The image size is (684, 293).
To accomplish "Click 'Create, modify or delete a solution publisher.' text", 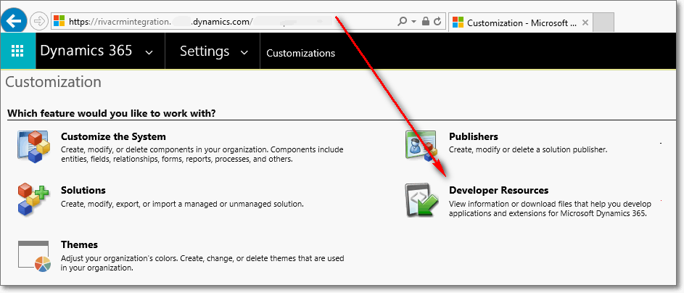I will point(528,149).
